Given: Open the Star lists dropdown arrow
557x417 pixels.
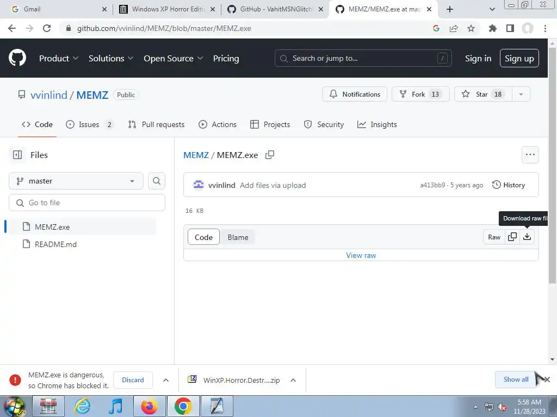Looking at the screenshot, I should pyautogui.click(x=521, y=94).
